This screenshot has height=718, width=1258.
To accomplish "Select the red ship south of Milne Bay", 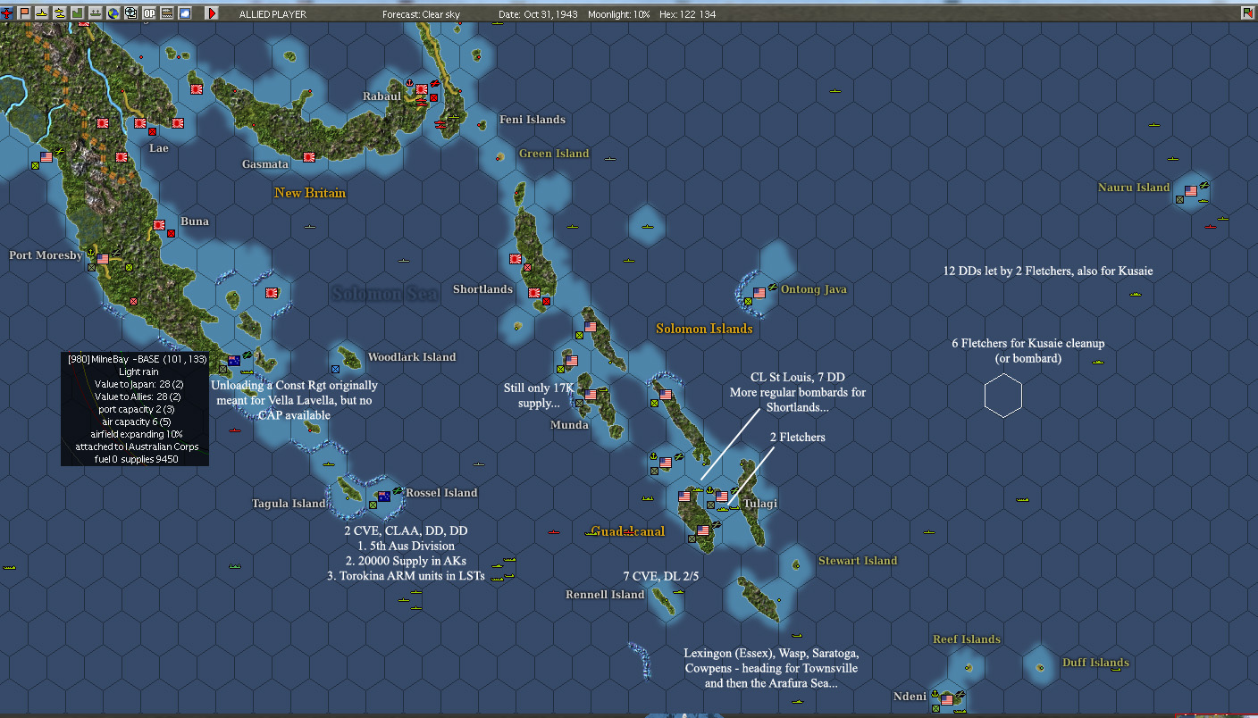I will point(235,430).
